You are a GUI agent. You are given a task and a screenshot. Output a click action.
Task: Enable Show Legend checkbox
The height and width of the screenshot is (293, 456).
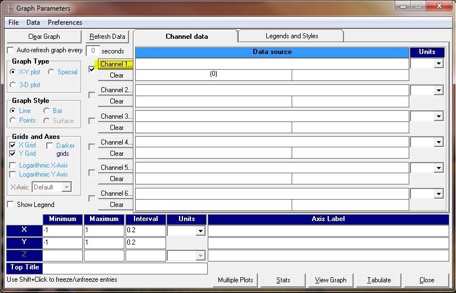(11, 205)
